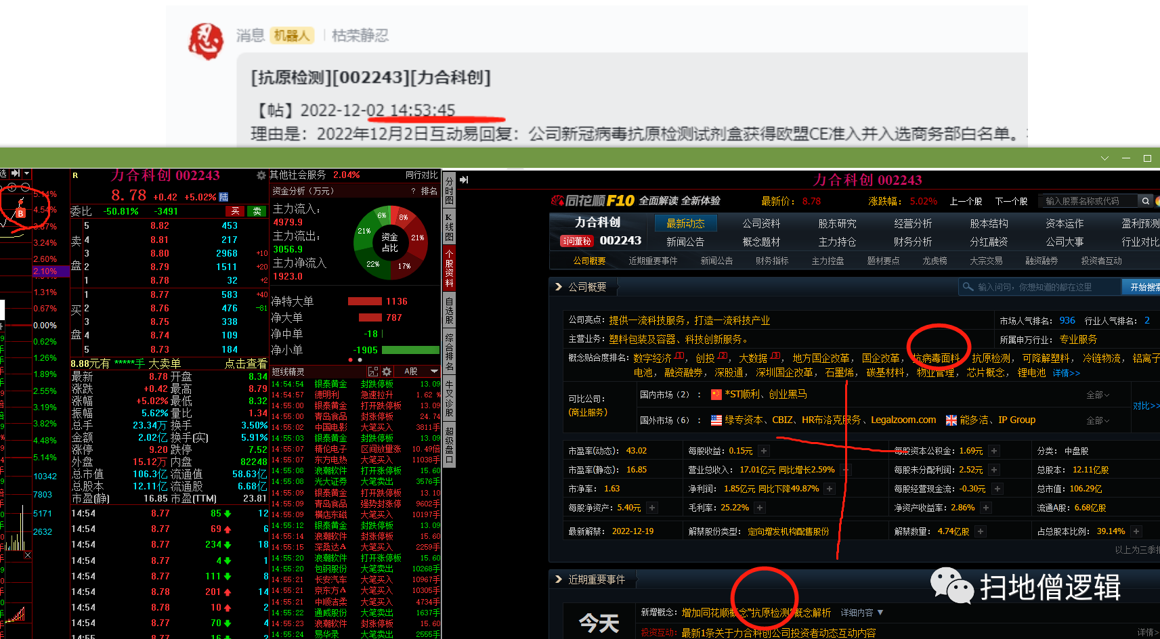Expand plus next to 解禁数量
Viewport: 1160px width, 639px height.
coord(980,531)
